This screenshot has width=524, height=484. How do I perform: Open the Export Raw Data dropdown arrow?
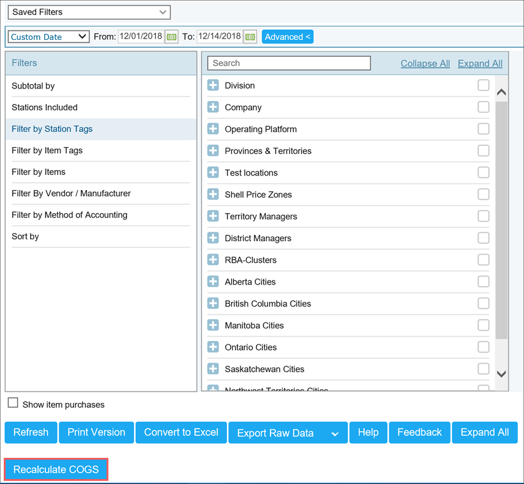(335, 434)
